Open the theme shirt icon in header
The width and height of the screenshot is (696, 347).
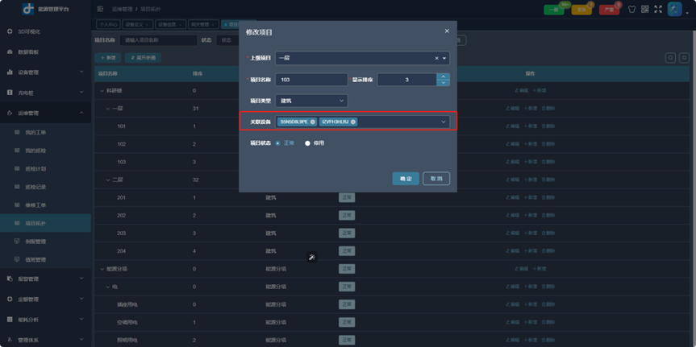click(x=631, y=9)
